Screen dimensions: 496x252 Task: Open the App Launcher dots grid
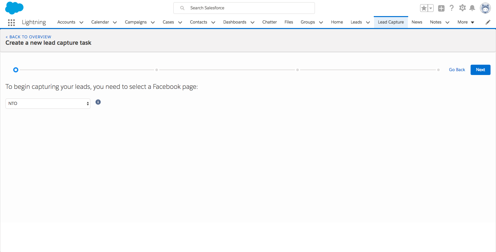click(11, 22)
